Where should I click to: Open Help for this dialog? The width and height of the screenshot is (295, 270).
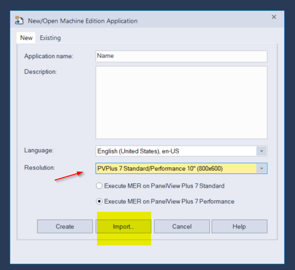[x=239, y=227]
